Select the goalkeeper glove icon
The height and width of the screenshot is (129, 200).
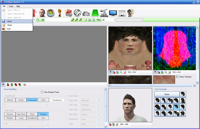[x=130, y=13]
